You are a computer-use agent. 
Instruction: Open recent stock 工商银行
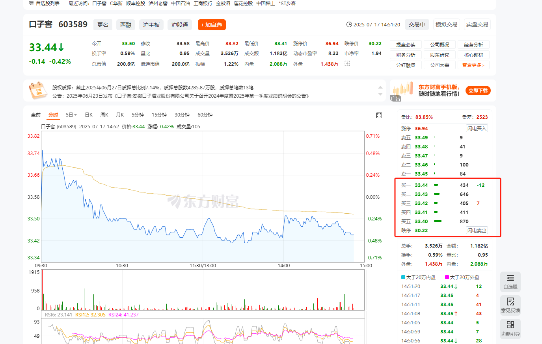(203, 3)
